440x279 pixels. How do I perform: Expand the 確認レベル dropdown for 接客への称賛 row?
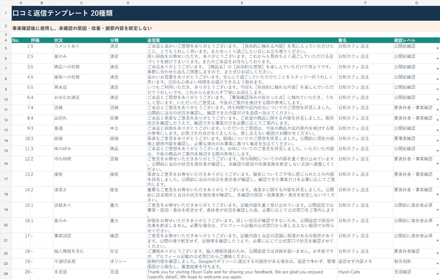coord(437,79)
